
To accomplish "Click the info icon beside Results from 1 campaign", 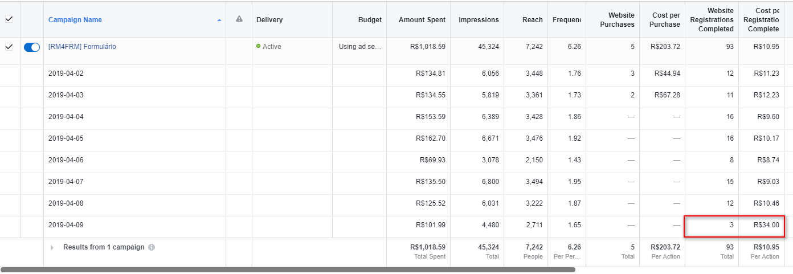I will pyautogui.click(x=152, y=248).
